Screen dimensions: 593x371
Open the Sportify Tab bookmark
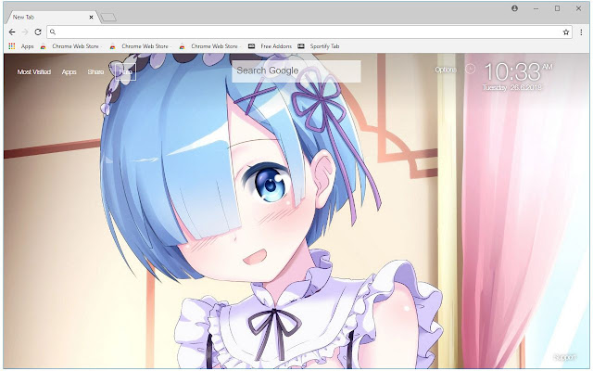pyautogui.click(x=319, y=46)
